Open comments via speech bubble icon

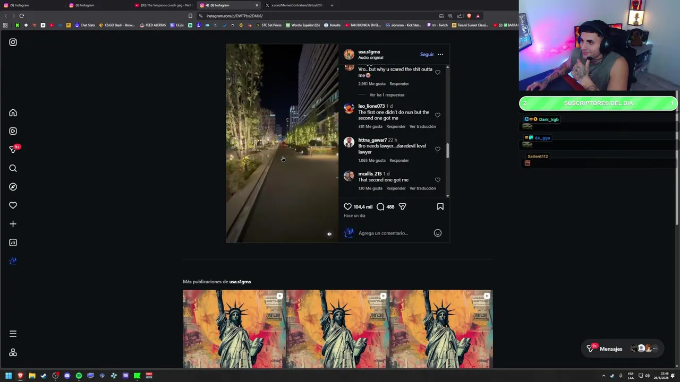[380, 207]
